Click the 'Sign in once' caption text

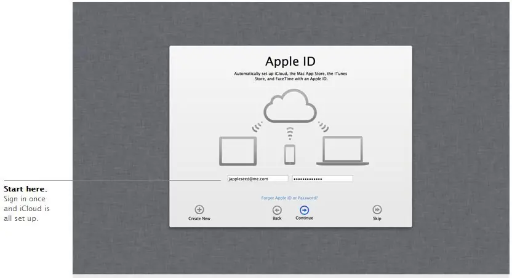[x=25, y=199]
